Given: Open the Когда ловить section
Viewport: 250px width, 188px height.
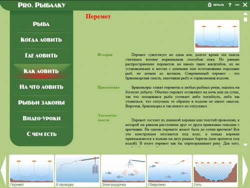Looking at the screenshot, I should pos(41,39).
